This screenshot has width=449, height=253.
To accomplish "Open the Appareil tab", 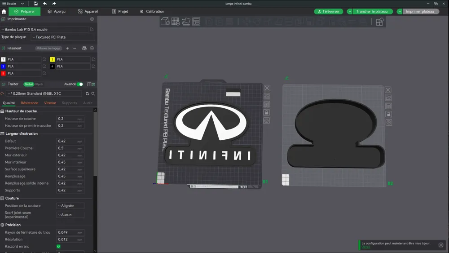I will pyautogui.click(x=88, y=12).
